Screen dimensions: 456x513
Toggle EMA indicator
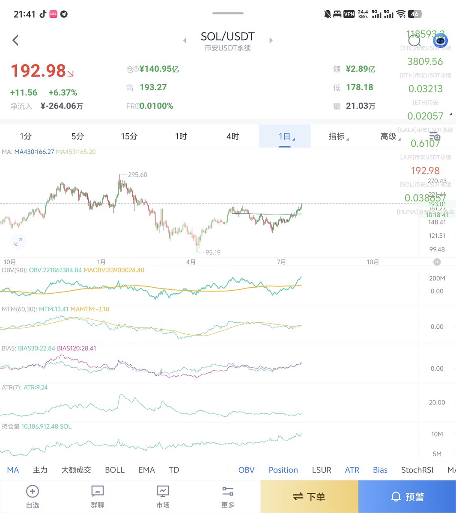click(x=146, y=470)
